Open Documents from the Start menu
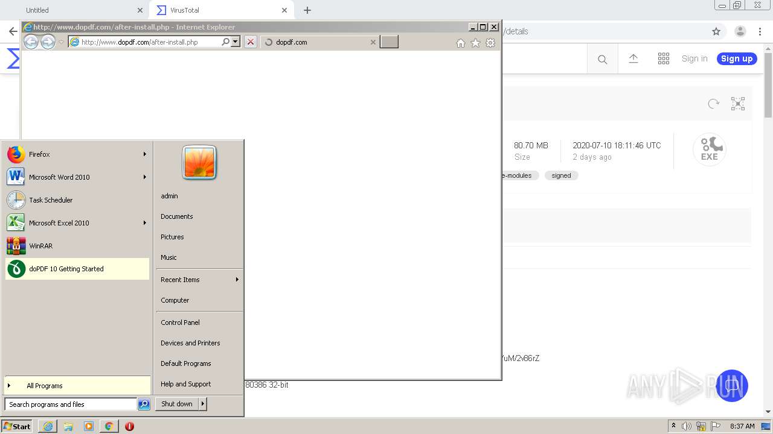 coord(199,216)
